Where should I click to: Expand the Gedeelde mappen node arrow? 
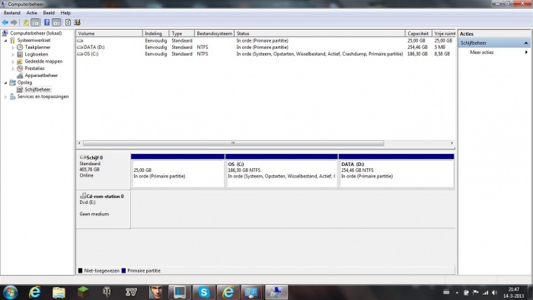[x=13, y=62]
